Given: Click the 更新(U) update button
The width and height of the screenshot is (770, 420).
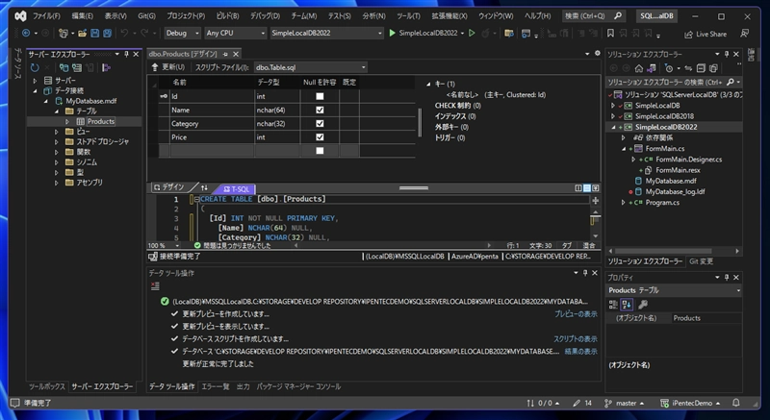Looking at the screenshot, I should (x=167, y=67).
